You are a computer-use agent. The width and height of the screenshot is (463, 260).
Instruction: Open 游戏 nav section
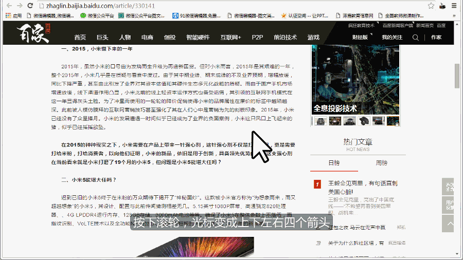pos(314,38)
